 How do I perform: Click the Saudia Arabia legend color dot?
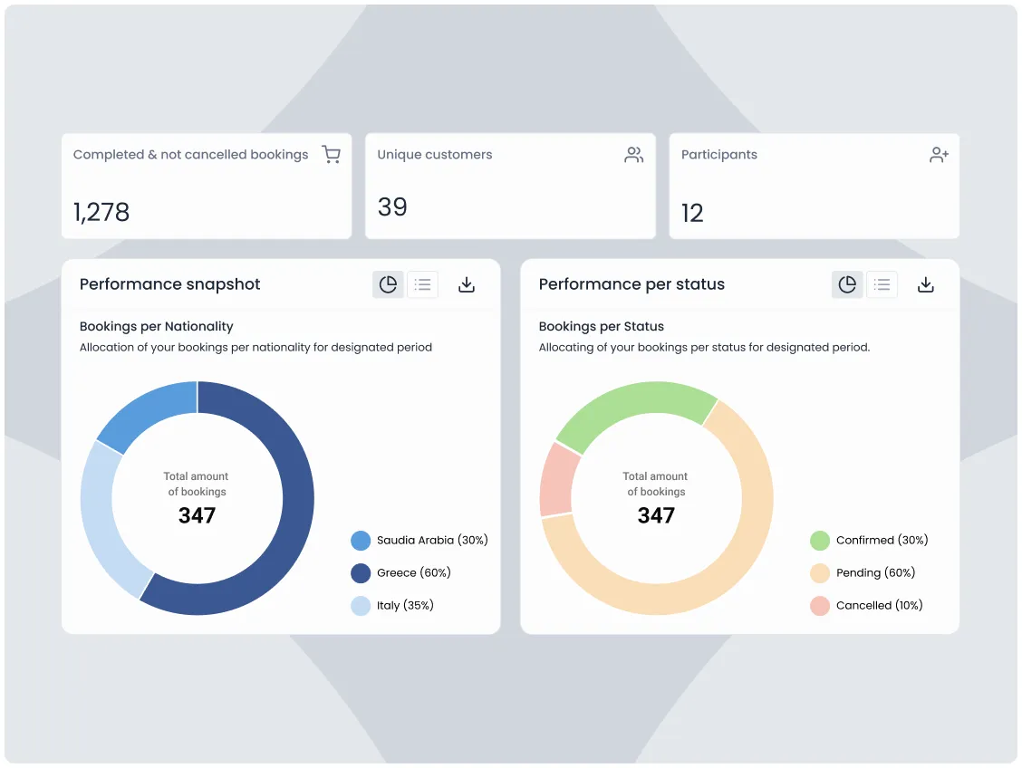(x=361, y=541)
